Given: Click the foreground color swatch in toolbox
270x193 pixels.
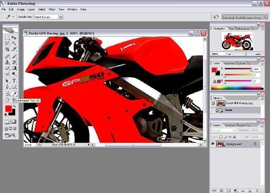Looking at the screenshot, I should click(8, 109).
